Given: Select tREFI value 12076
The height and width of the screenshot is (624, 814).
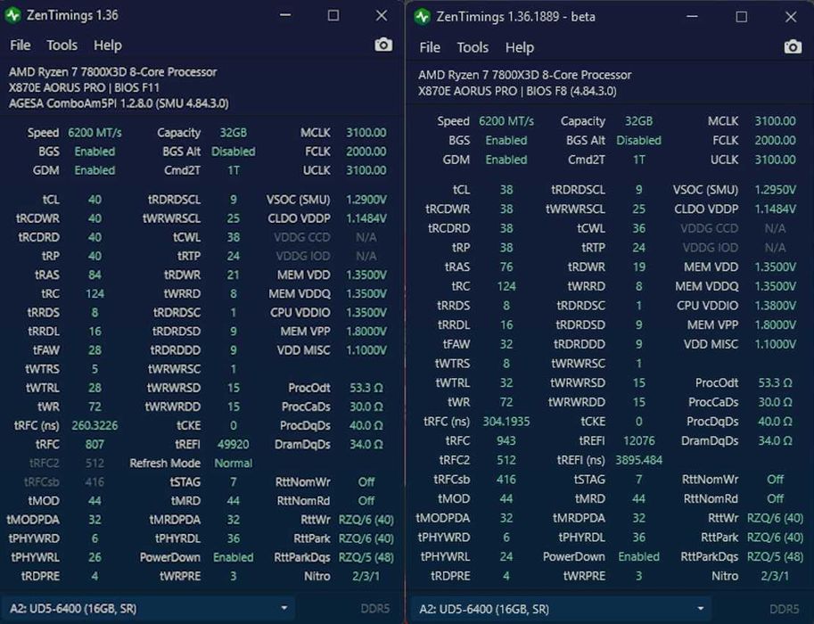Looking at the screenshot, I should point(638,440).
